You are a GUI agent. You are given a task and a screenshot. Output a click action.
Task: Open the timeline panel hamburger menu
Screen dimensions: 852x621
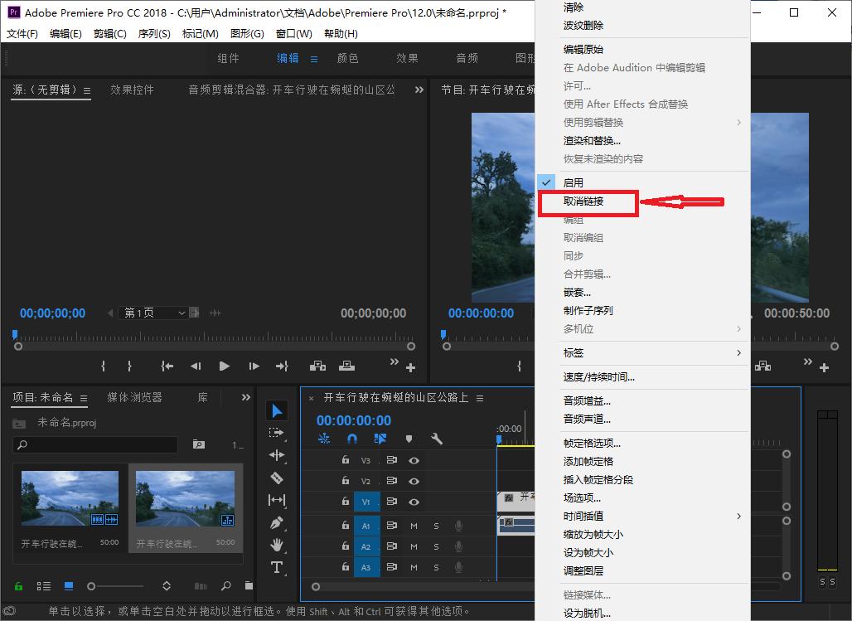coord(479,397)
